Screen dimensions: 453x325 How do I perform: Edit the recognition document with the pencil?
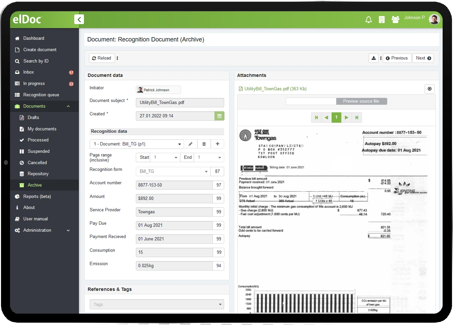[190, 144]
